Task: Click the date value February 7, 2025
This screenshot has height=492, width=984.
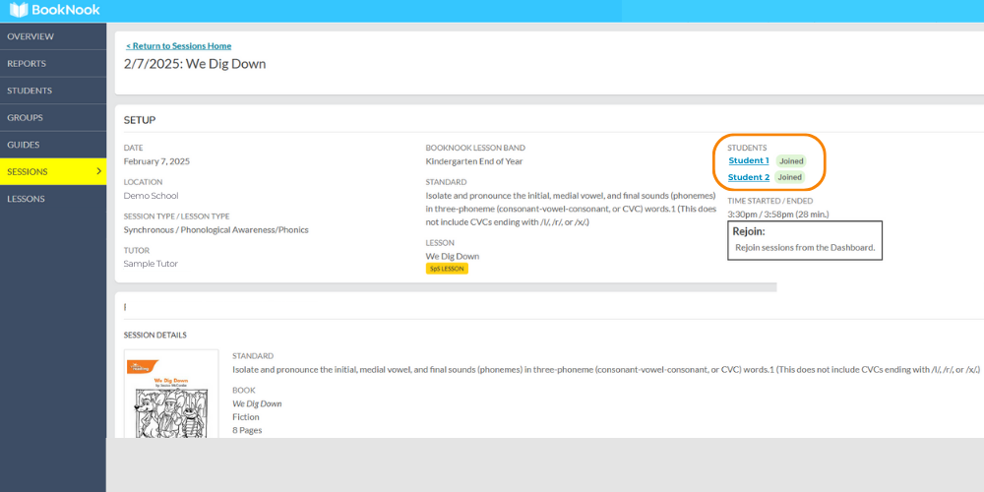Action: tap(156, 161)
